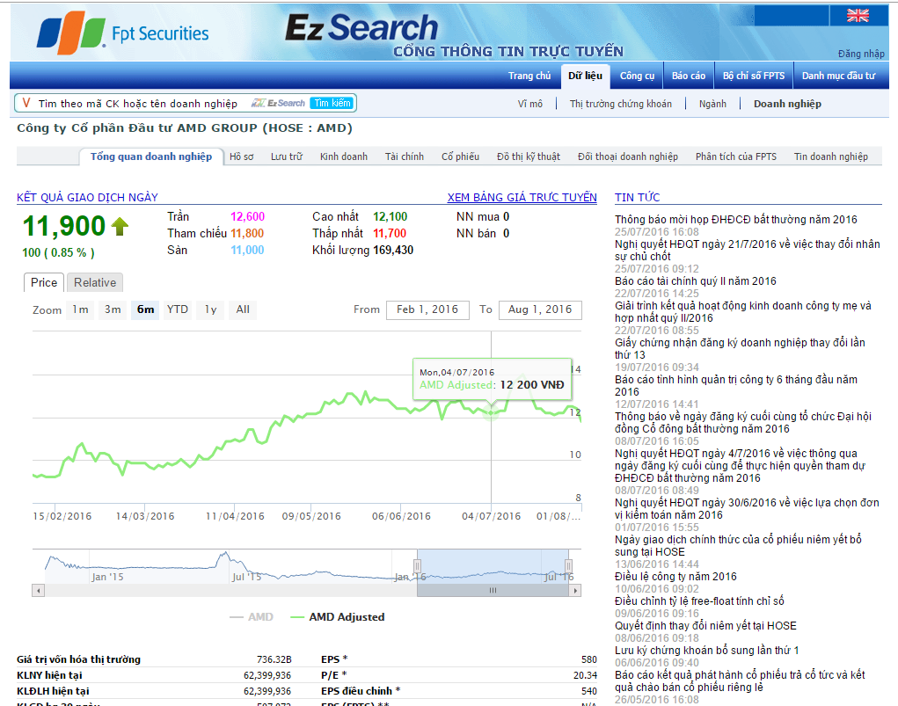Set chart zoom to 1y
The image size is (898, 706).
[x=210, y=309]
